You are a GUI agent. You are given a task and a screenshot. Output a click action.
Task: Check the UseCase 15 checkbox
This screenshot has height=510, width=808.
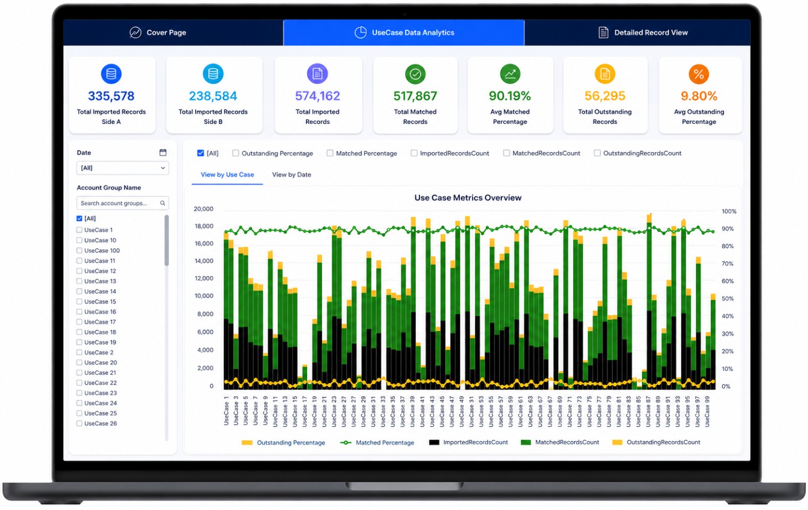point(79,302)
